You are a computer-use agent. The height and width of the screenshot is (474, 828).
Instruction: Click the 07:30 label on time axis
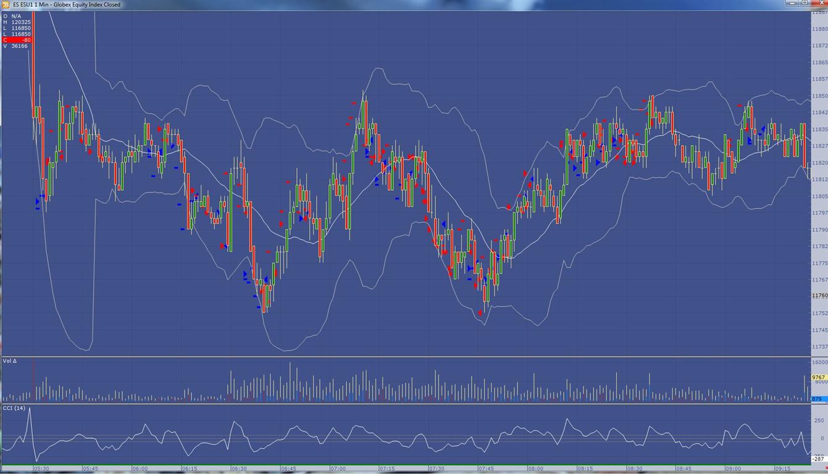pos(437,469)
